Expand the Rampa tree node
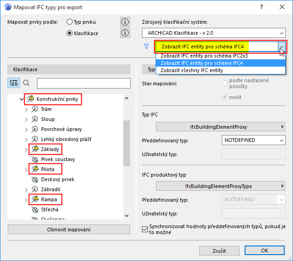Image resolution: width=293 pixels, height=261 pixels. 26,200
